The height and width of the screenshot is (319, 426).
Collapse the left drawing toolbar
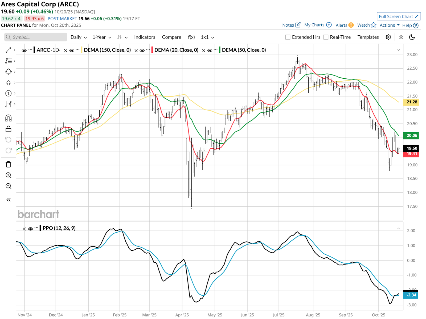(9, 200)
